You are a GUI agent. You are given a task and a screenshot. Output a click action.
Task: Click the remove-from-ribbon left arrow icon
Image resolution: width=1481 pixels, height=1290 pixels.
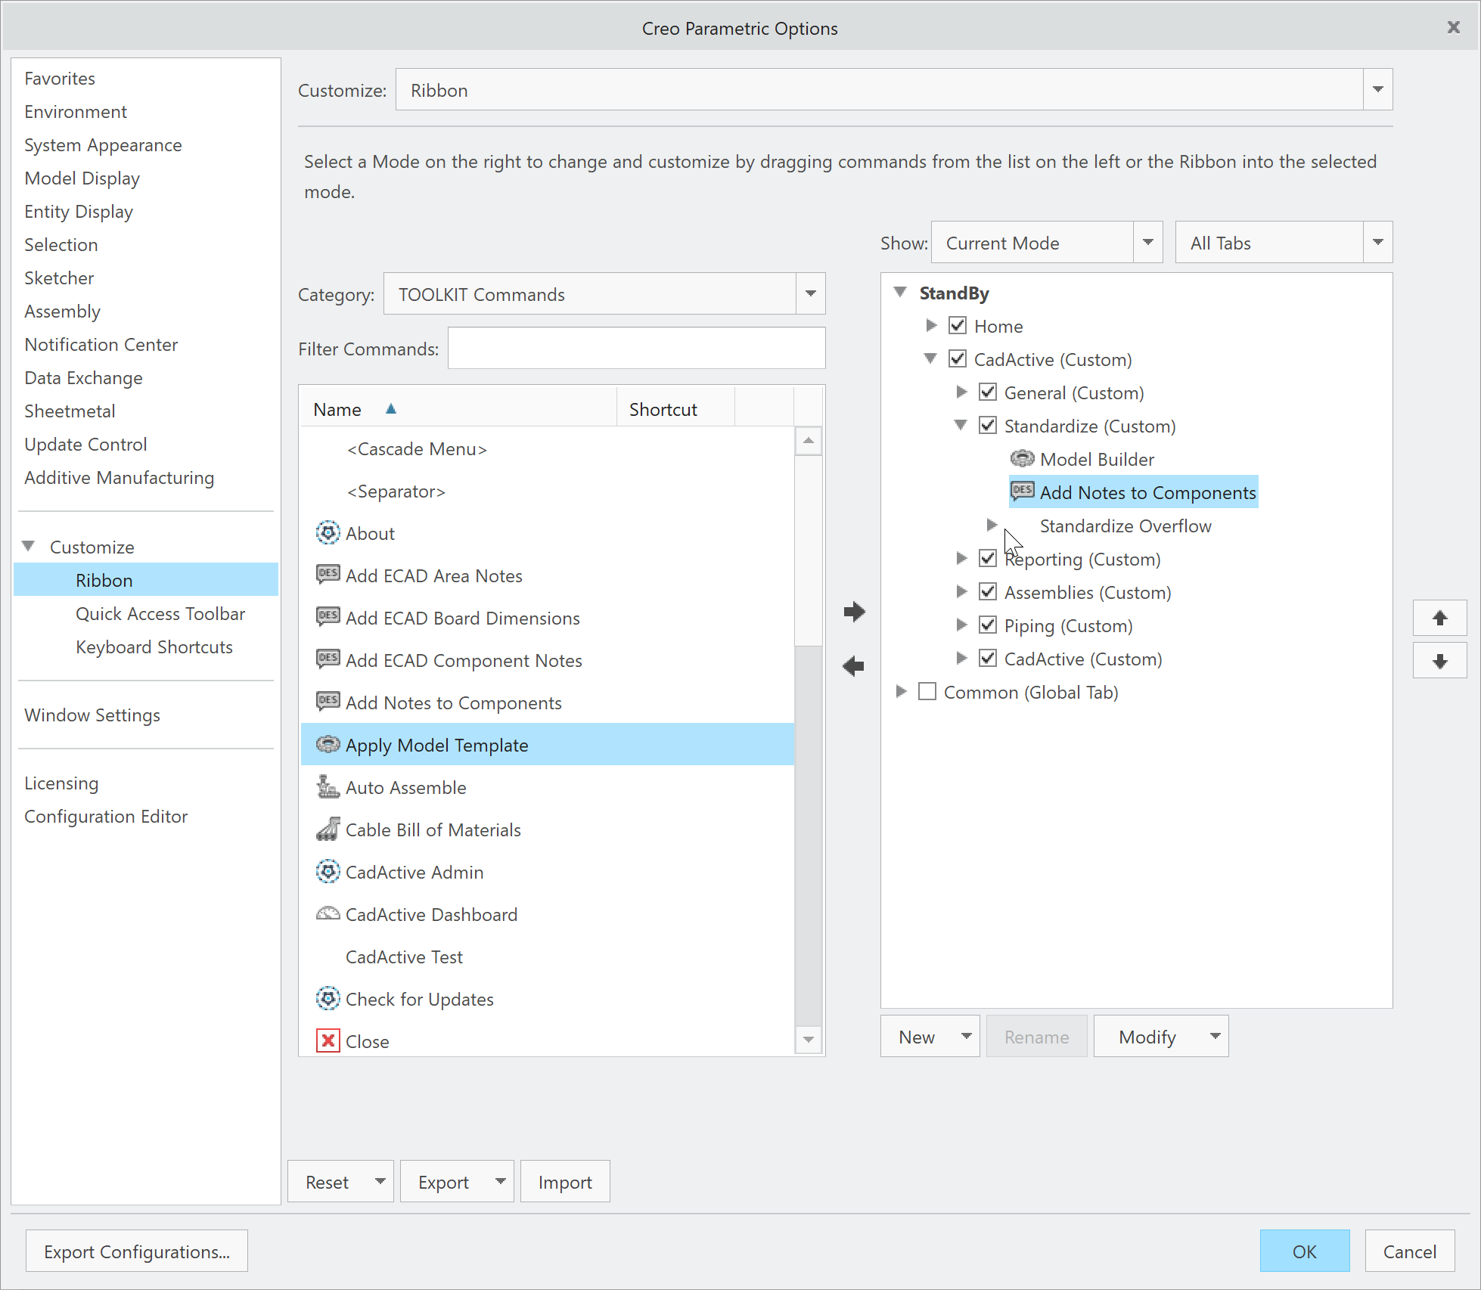click(x=854, y=666)
